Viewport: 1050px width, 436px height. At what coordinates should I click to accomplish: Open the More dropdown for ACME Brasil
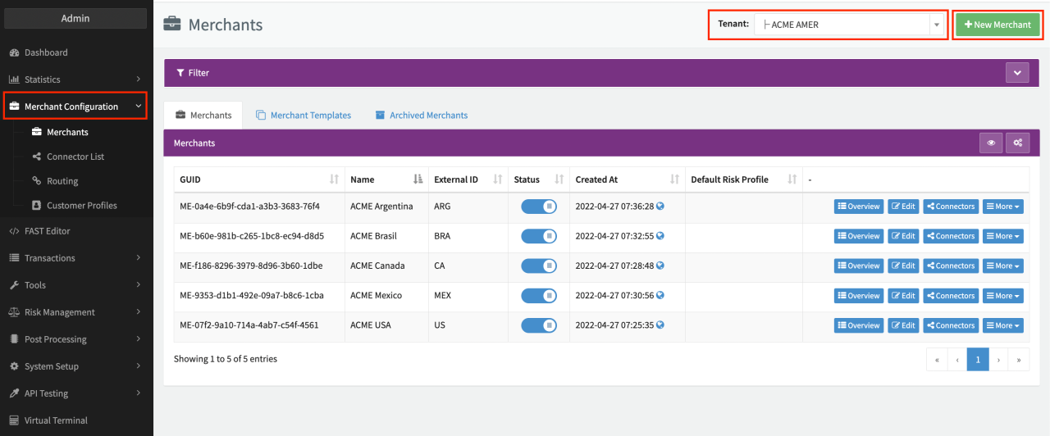[1002, 236]
